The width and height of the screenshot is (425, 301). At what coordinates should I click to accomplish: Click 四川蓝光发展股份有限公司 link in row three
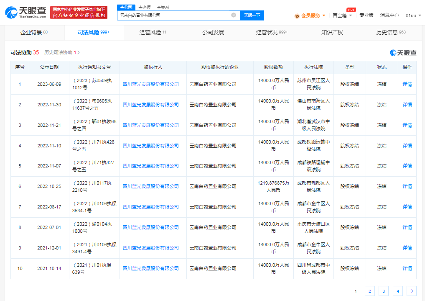(x=153, y=125)
